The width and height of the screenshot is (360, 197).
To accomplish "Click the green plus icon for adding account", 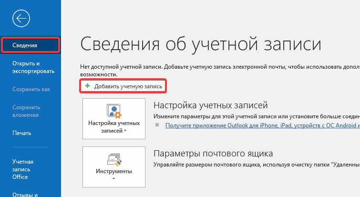I will tap(87, 86).
